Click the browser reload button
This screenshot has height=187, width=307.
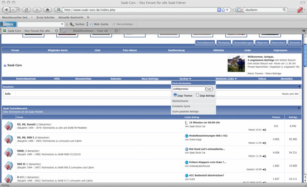(x=26, y=10)
